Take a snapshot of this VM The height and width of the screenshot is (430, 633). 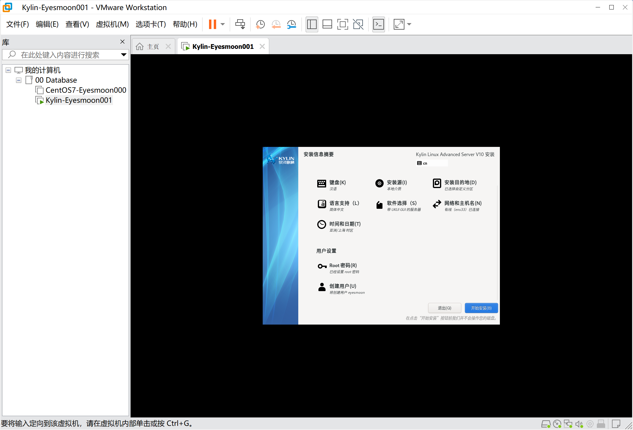(260, 24)
